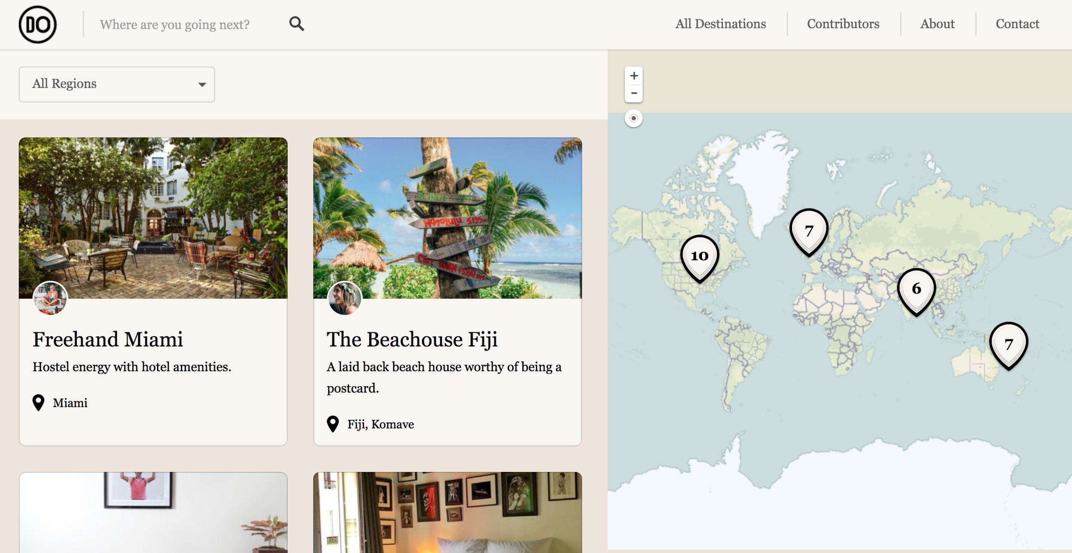The height and width of the screenshot is (553, 1072).
Task: Expand the All Regions dropdown
Action: [x=117, y=84]
